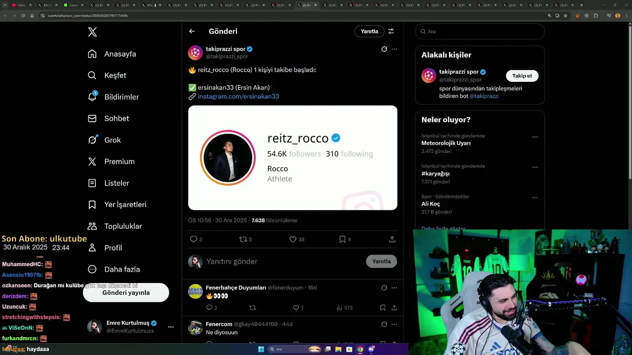This screenshot has height=355, width=632.
Task: Open takiprazzi spor profile avatar in post
Action: click(196, 53)
